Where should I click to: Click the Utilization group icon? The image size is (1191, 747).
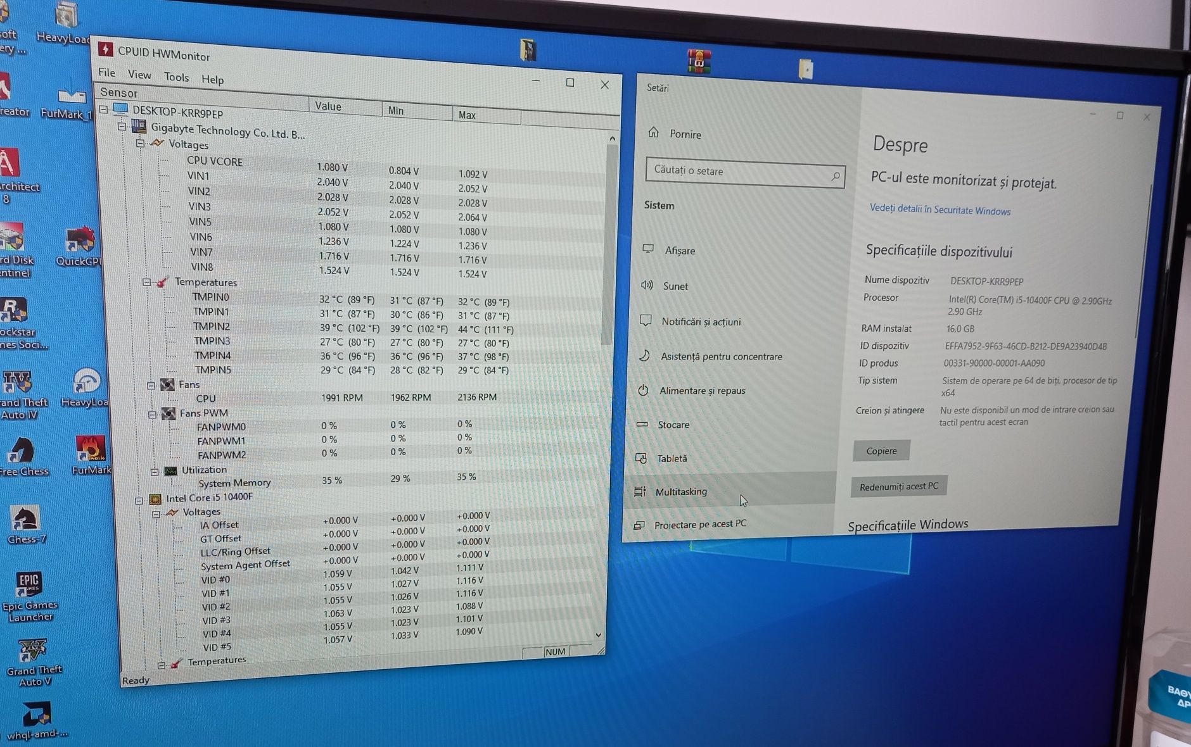tap(170, 470)
